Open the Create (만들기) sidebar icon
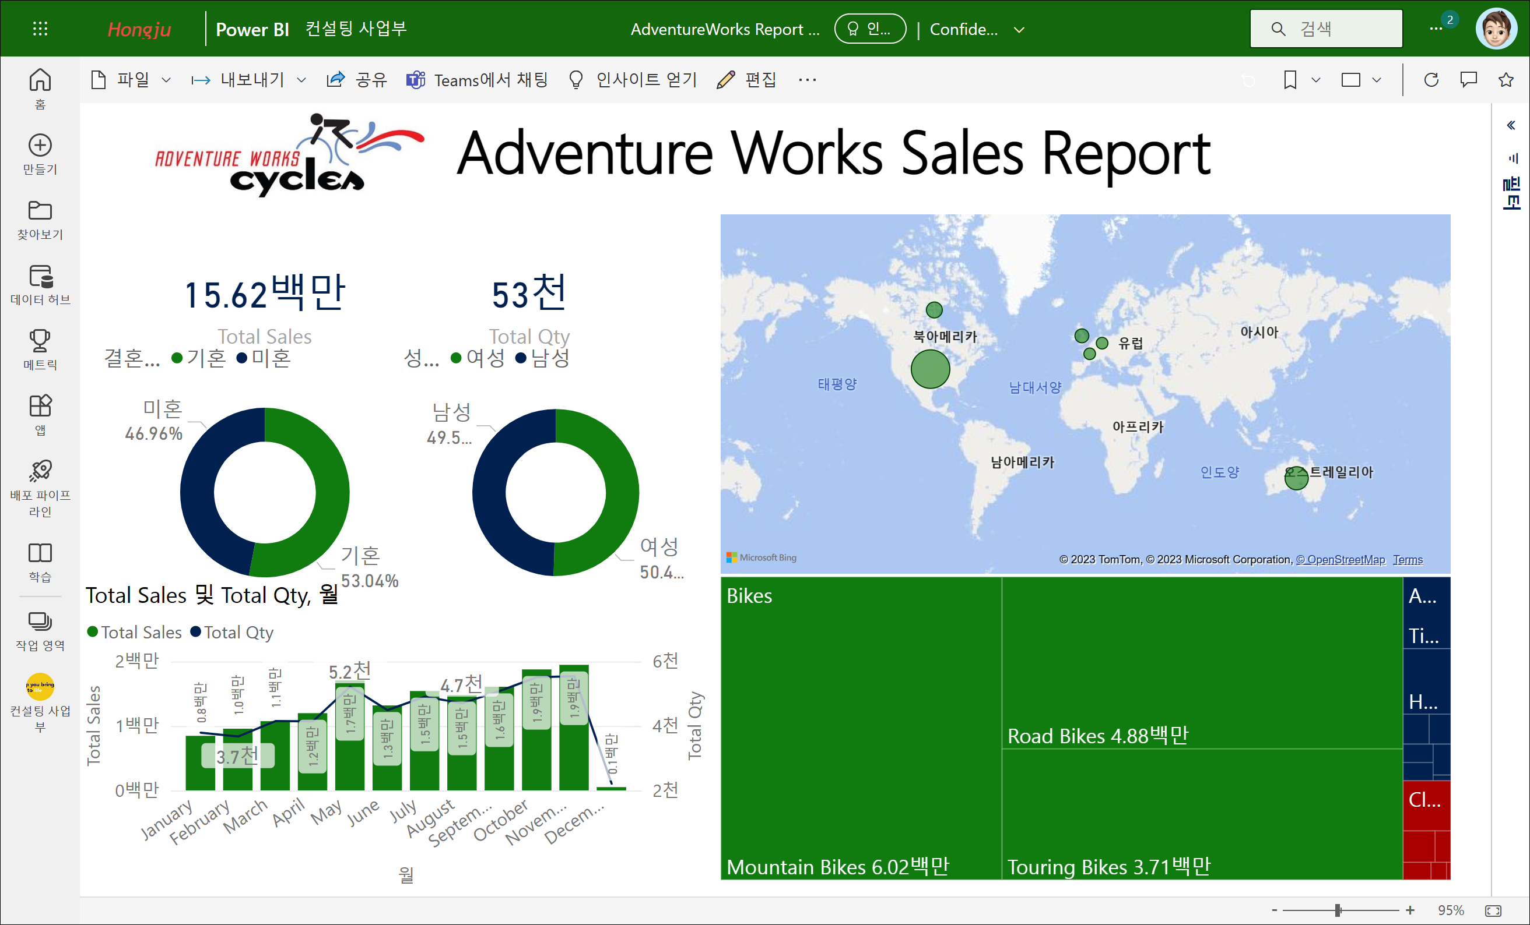Screen dimensions: 1530x925 pos(40,153)
